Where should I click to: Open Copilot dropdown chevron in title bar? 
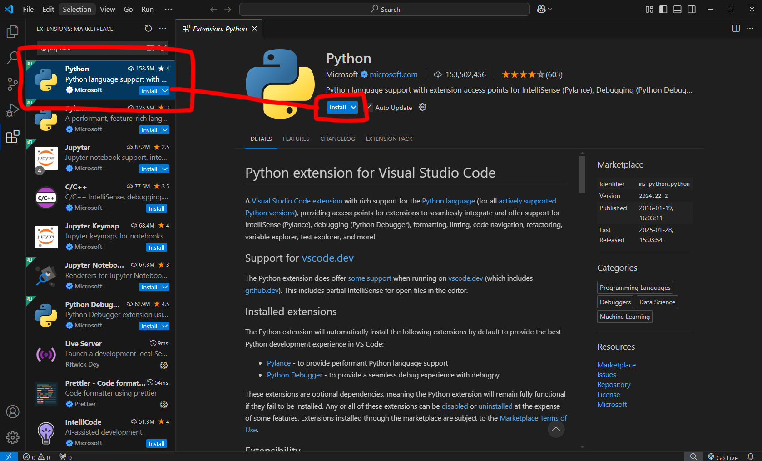coord(550,9)
